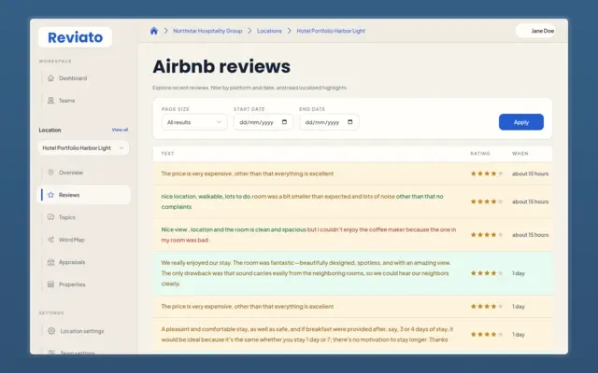The width and height of the screenshot is (598, 373).
Task: Click the Word Map sparkle icon
Action: pyautogui.click(x=50, y=240)
